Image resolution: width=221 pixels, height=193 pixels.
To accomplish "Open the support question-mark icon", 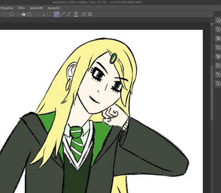I will click(84, 14).
